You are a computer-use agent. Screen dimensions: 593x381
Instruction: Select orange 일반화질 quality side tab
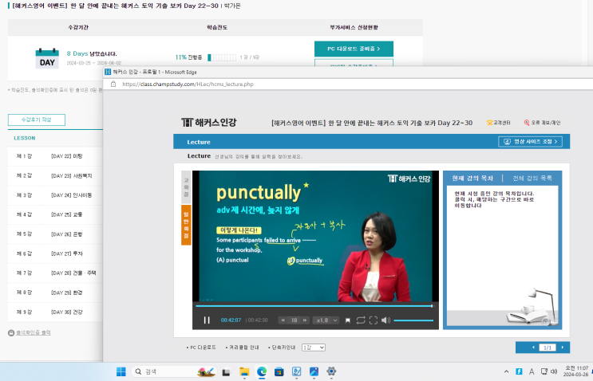(186, 225)
